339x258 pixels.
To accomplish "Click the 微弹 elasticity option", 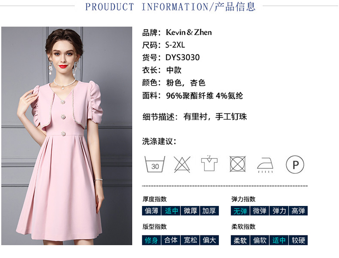I will point(259,211).
